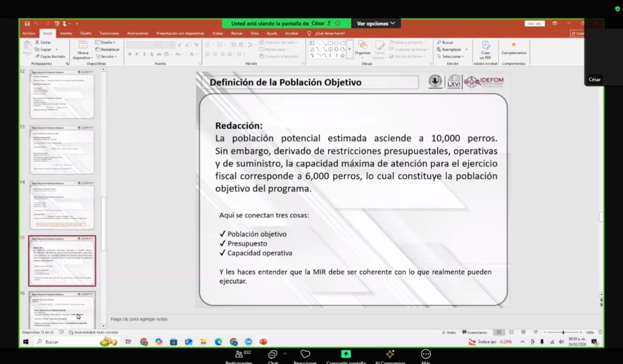Toggle the Comentarios pane
The height and width of the screenshot is (364, 623).
pos(474,332)
